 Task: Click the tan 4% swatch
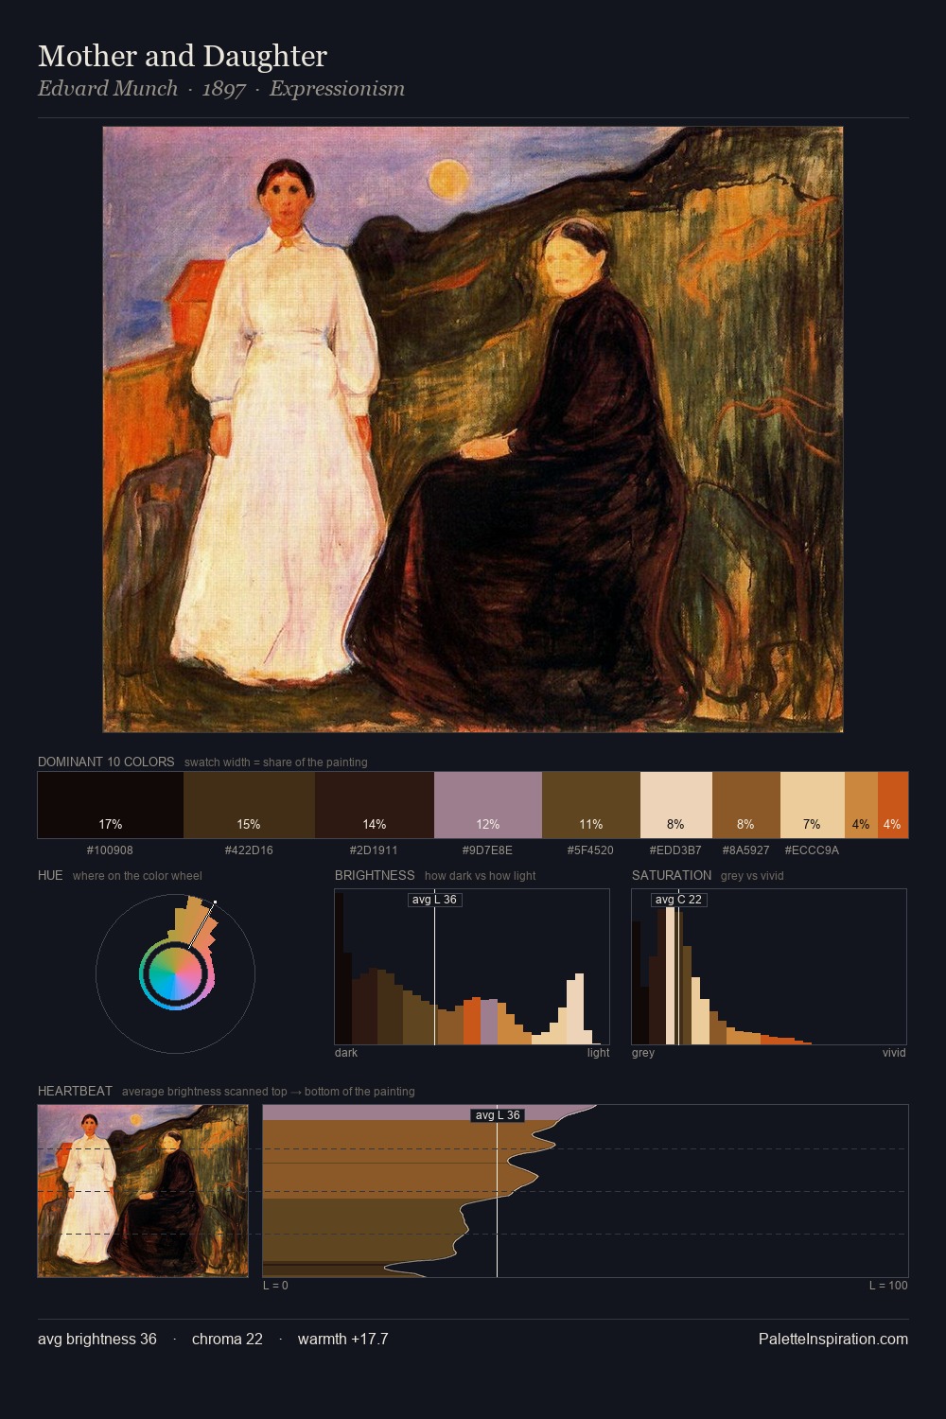click(x=861, y=805)
